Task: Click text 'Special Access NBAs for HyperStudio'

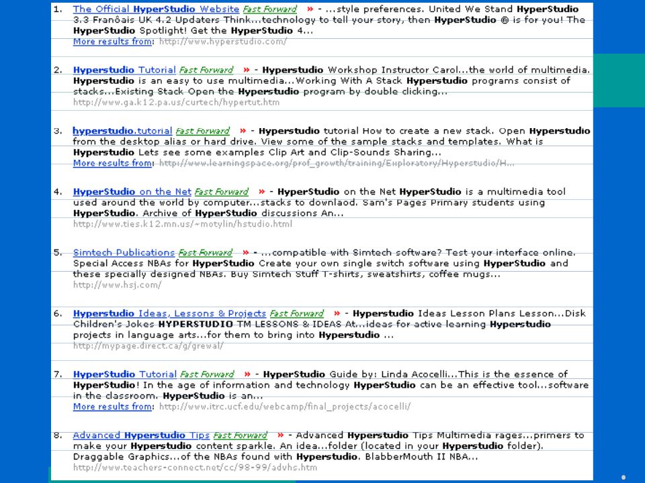Action: 164,263
